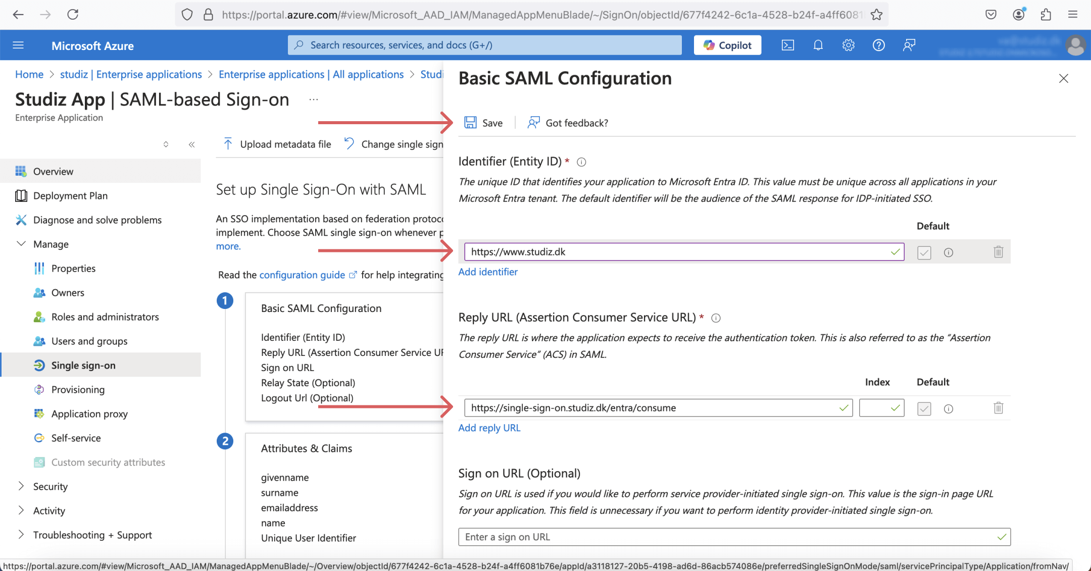This screenshot has width=1091, height=571.
Task: Click the Copilot button
Action: 727,45
